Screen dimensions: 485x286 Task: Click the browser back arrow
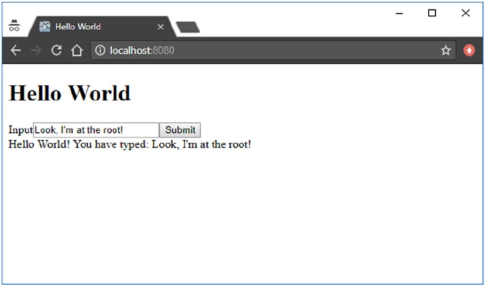[x=15, y=50]
